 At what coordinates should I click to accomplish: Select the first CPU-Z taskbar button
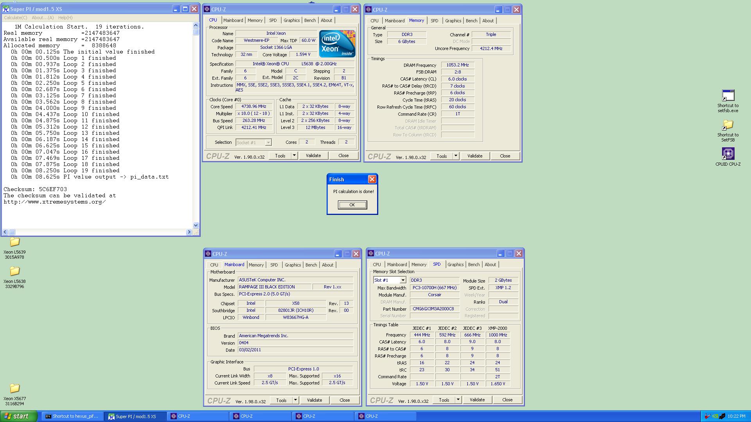tap(198, 417)
